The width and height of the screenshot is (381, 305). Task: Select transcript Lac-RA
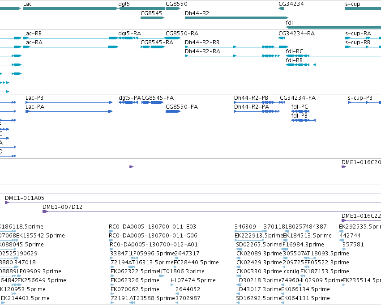click(x=70, y=47)
